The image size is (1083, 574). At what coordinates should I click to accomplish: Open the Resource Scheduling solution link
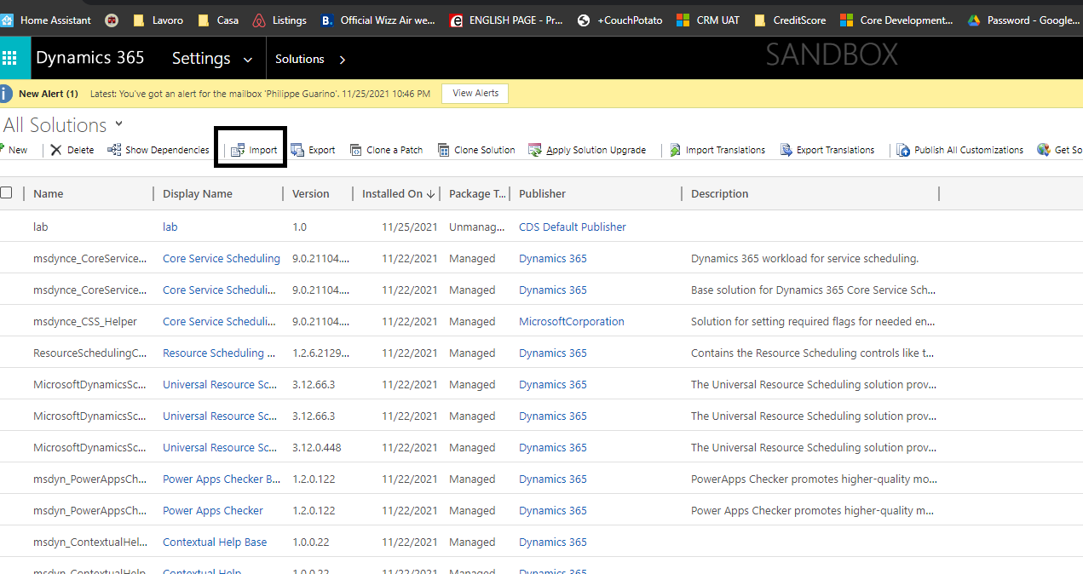click(219, 353)
